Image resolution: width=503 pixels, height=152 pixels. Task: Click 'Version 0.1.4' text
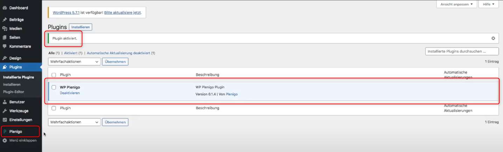207,94
